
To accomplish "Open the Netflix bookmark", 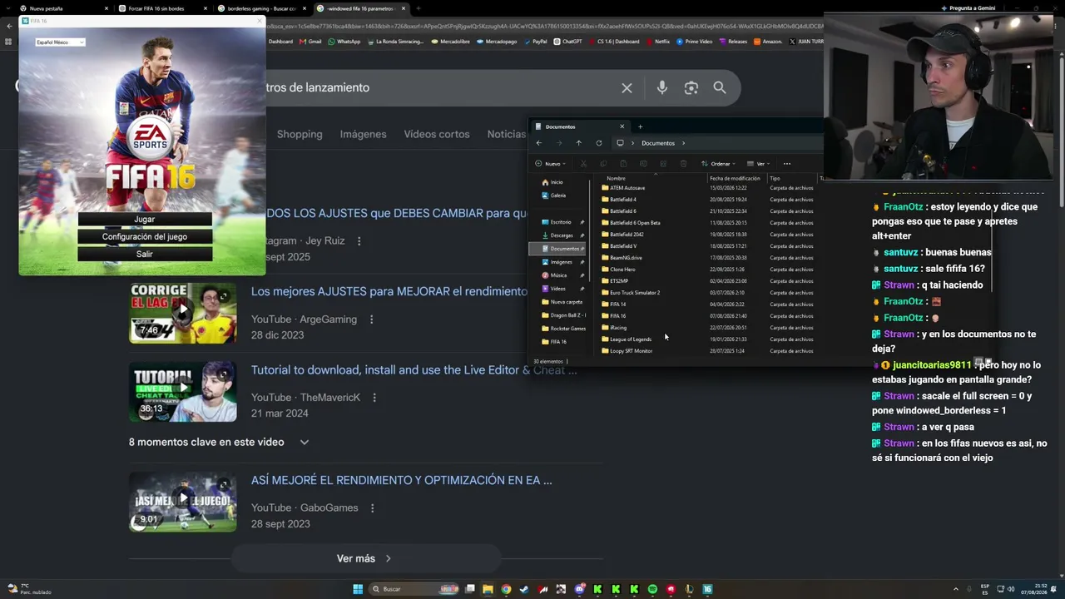I will (658, 42).
